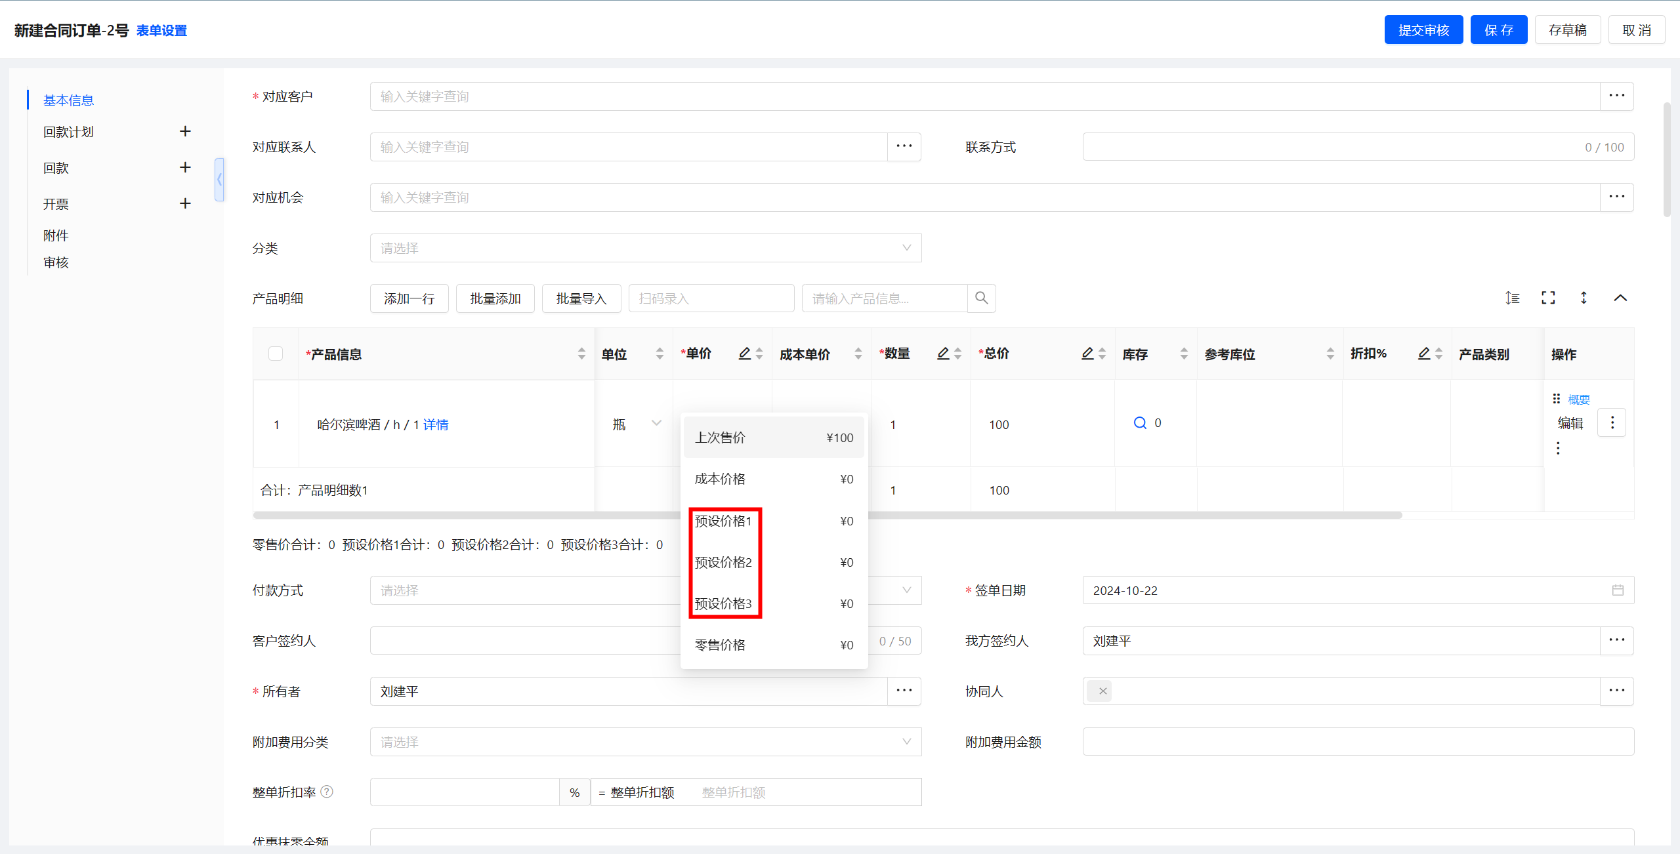Sort the 成本单价 column
The width and height of the screenshot is (1680, 854).
pyautogui.click(x=858, y=354)
